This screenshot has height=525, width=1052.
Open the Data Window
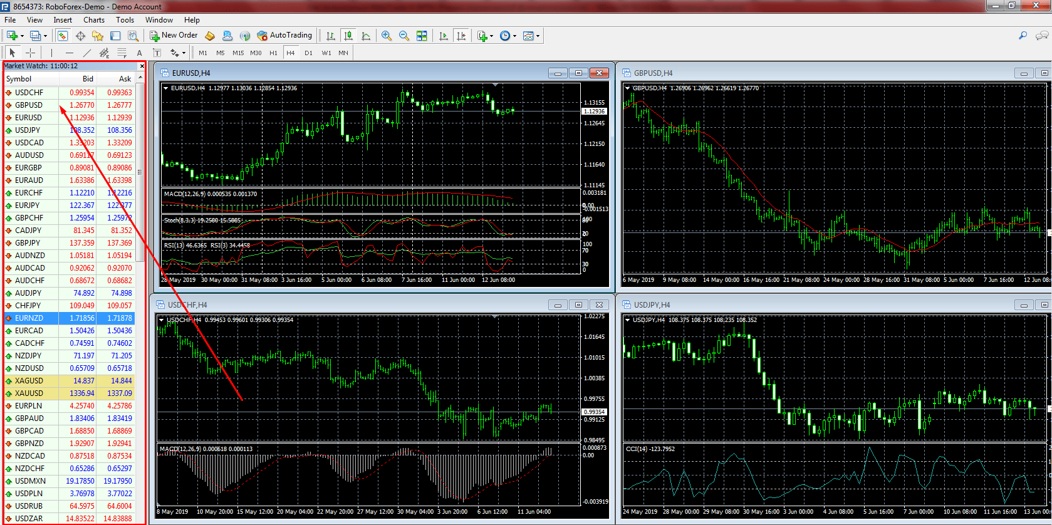[x=80, y=36]
